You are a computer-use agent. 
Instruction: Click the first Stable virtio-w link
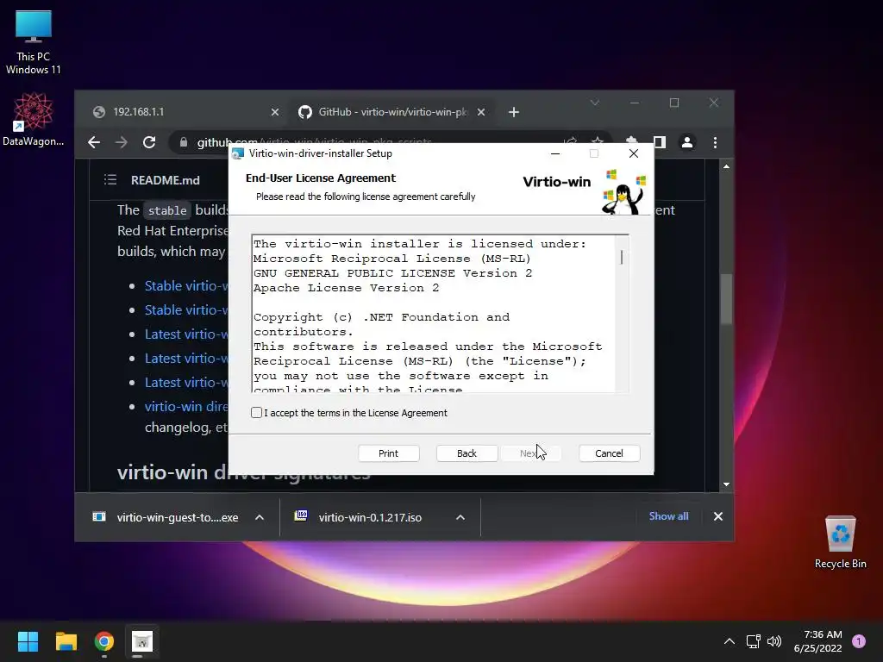pyautogui.click(x=186, y=286)
